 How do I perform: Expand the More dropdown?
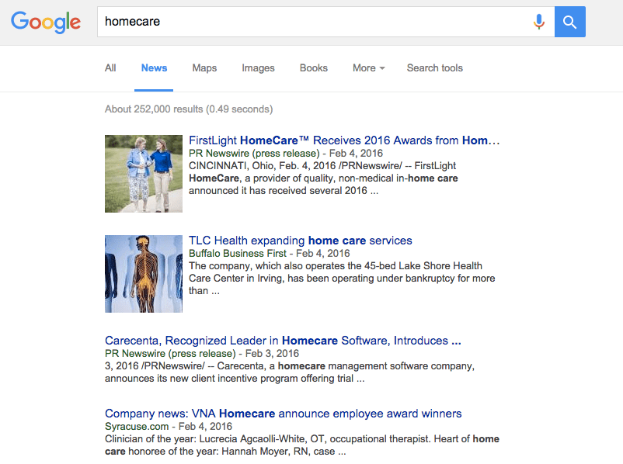(369, 68)
